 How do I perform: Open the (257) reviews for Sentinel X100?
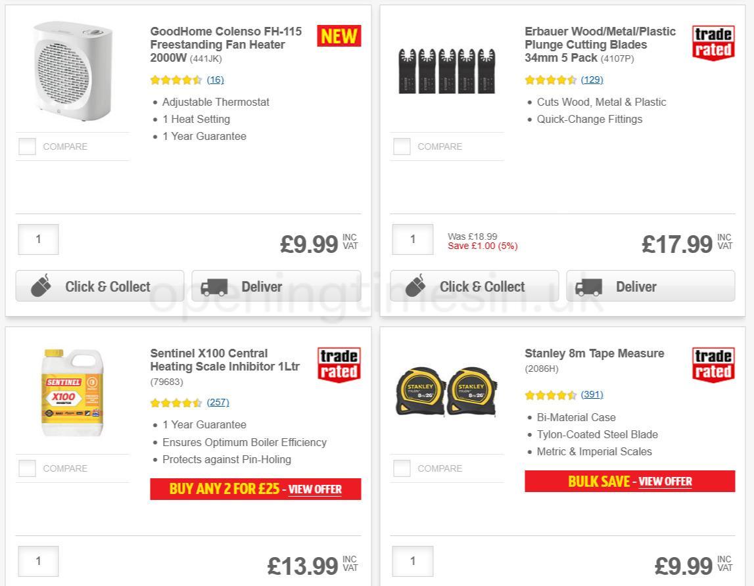tap(218, 402)
